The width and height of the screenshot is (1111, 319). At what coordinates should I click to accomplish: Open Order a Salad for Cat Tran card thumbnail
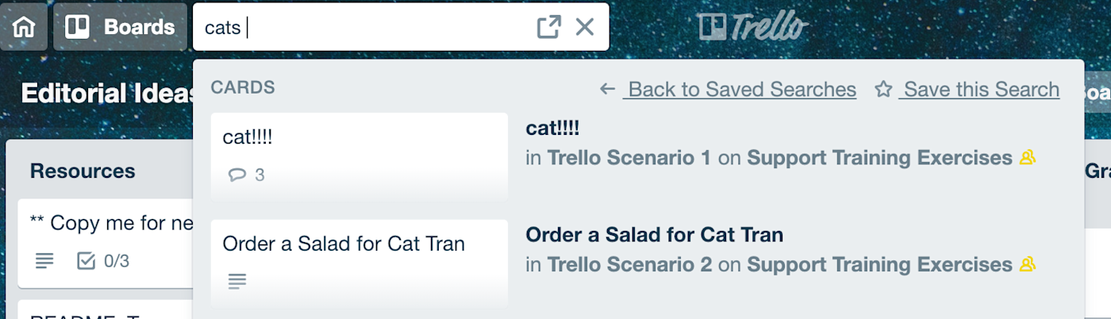tap(359, 263)
